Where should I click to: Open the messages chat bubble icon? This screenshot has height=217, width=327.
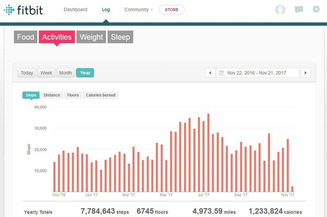[298, 10]
